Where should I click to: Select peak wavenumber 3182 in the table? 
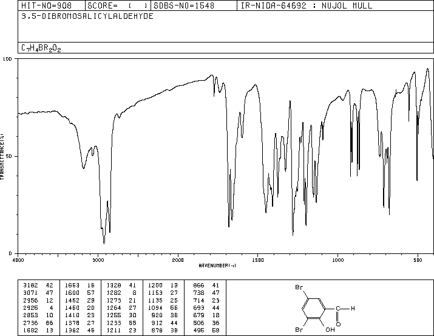point(30,286)
